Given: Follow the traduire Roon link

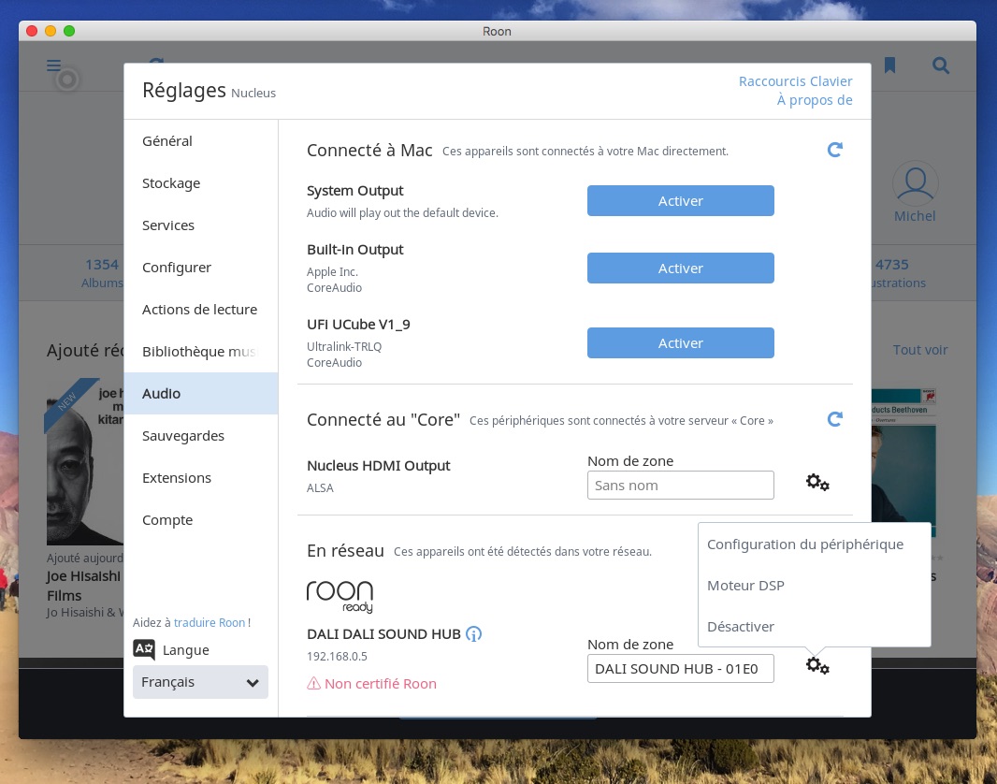Looking at the screenshot, I should click(x=211, y=622).
